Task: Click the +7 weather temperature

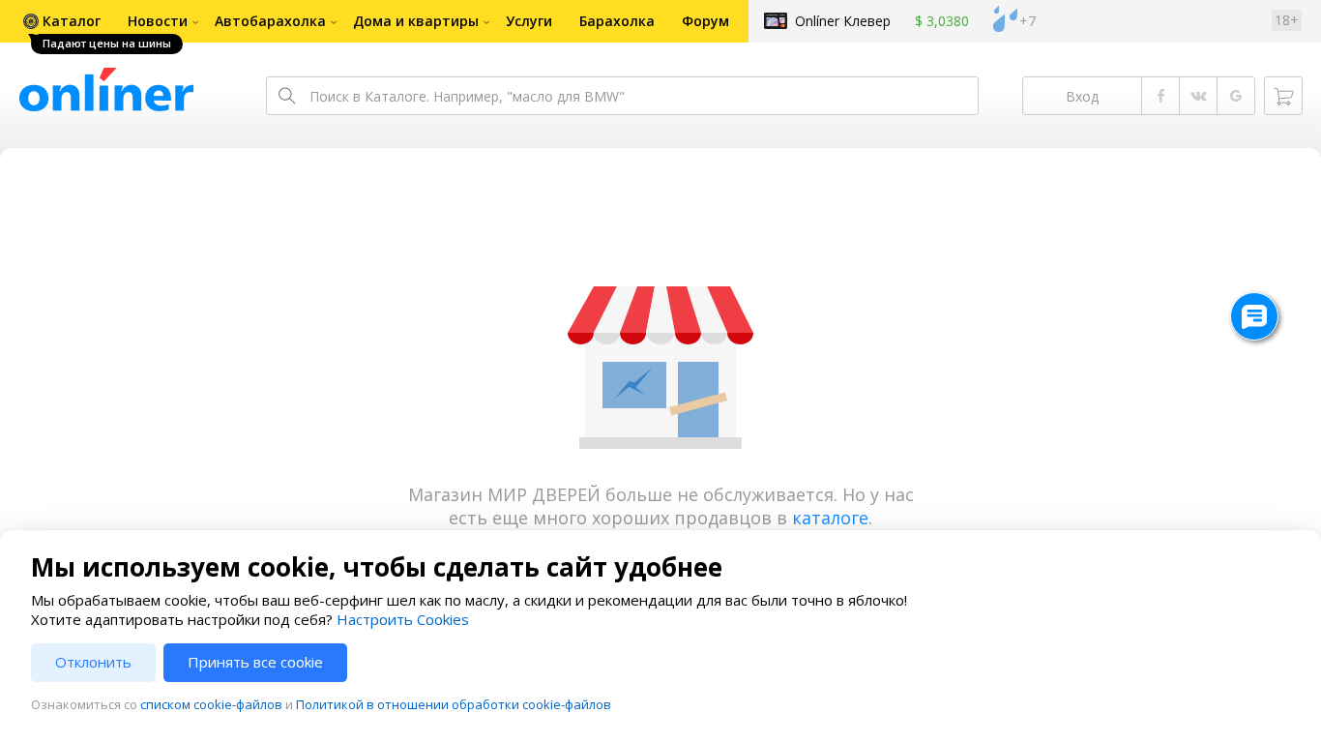Action: [x=1028, y=21]
